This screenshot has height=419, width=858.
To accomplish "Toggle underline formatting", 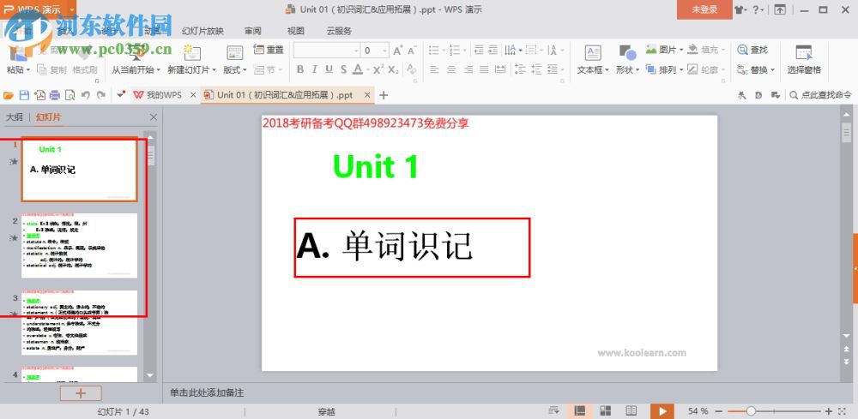I will 329,69.
